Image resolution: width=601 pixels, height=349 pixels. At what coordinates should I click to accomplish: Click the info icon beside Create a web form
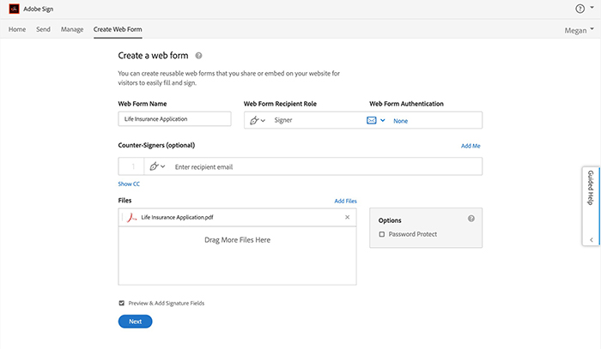pyautogui.click(x=198, y=55)
